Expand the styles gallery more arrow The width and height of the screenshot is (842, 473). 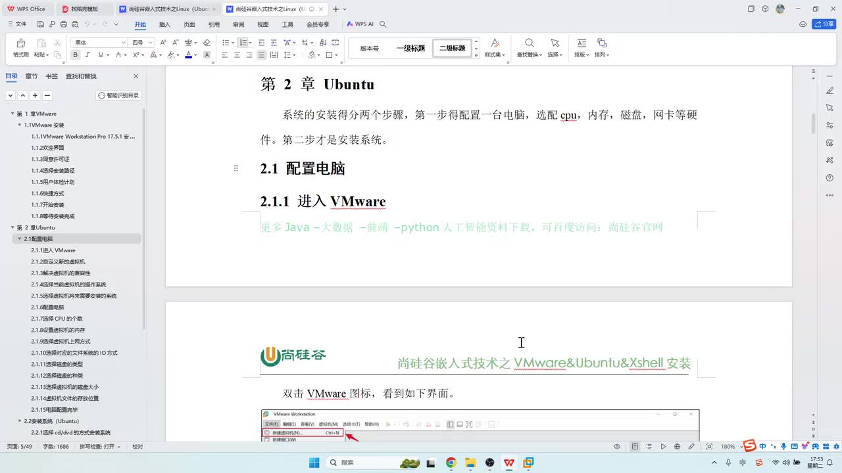pos(476,56)
